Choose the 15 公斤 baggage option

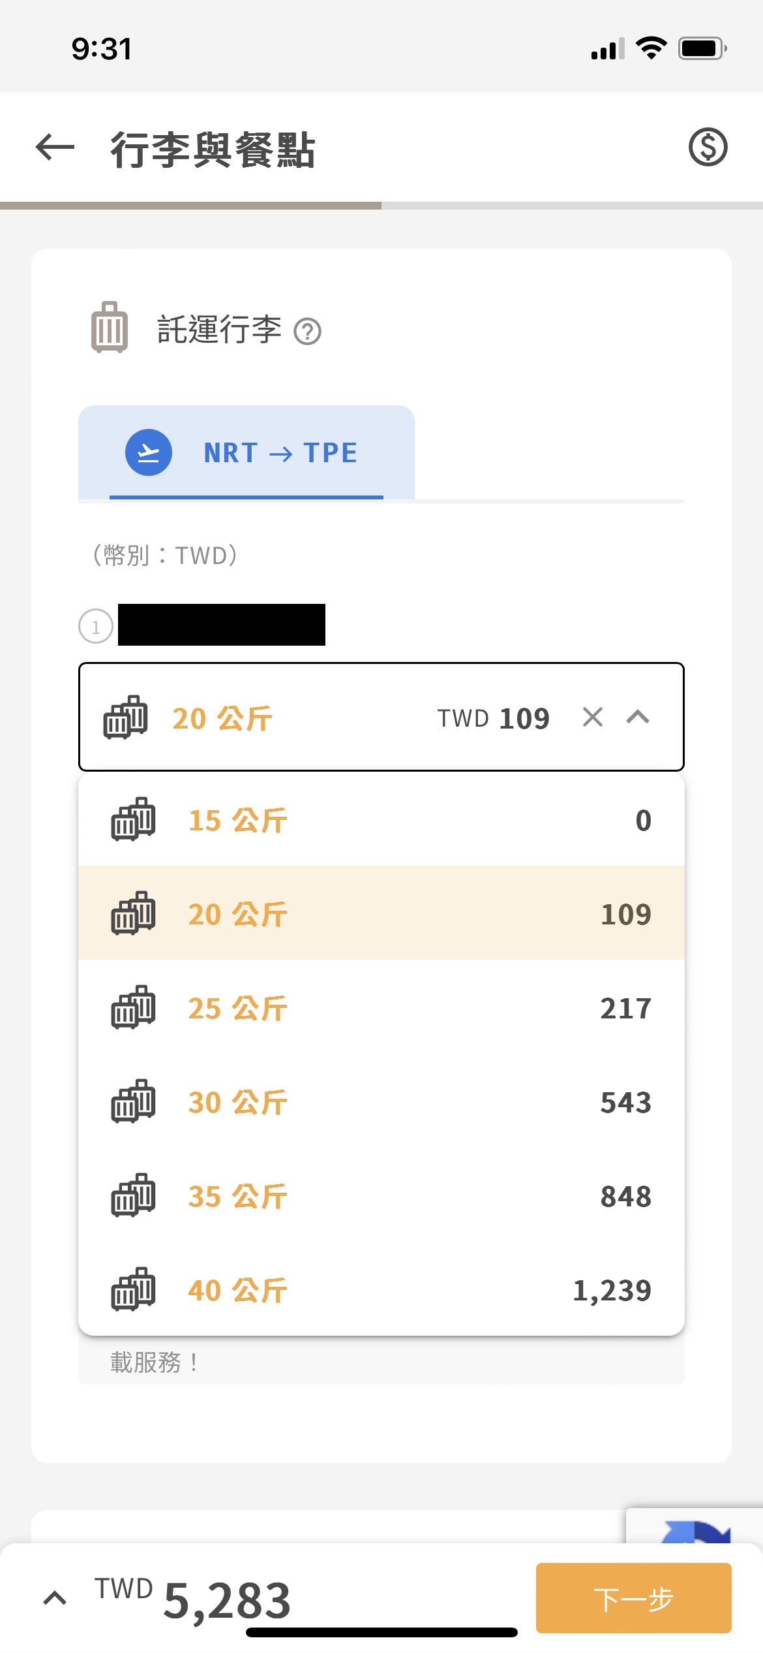coord(381,820)
